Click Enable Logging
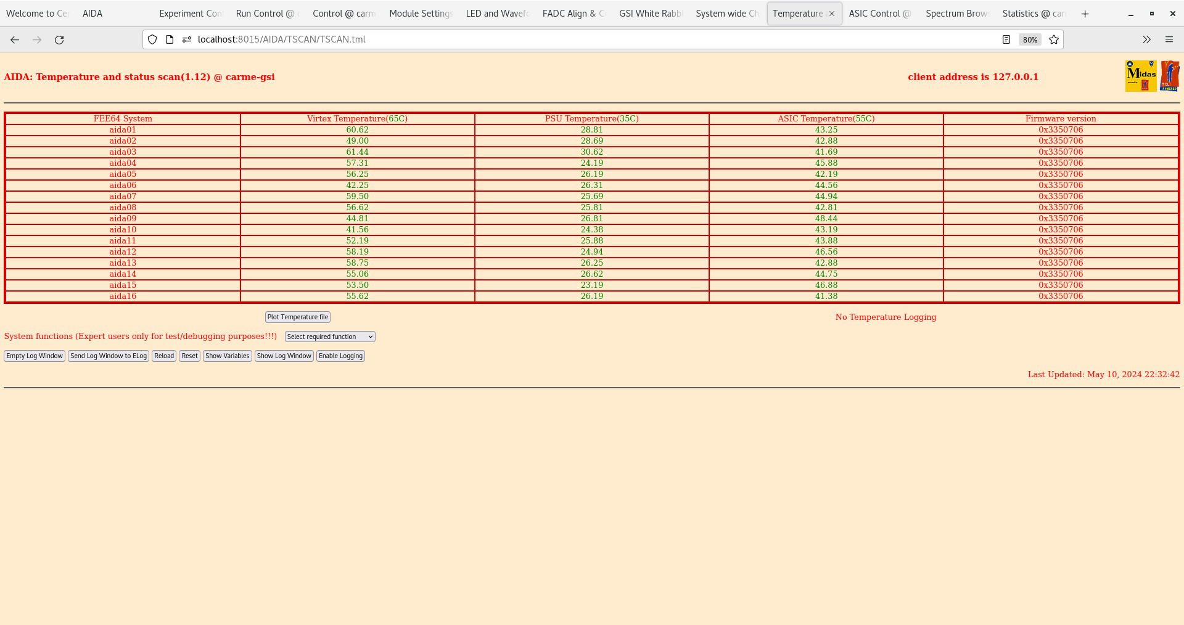This screenshot has width=1184, height=625. (340, 356)
